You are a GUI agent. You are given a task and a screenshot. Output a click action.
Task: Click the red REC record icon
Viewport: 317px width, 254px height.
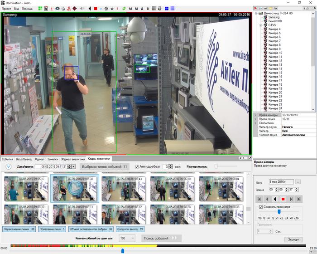pyautogui.click(x=69, y=9)
